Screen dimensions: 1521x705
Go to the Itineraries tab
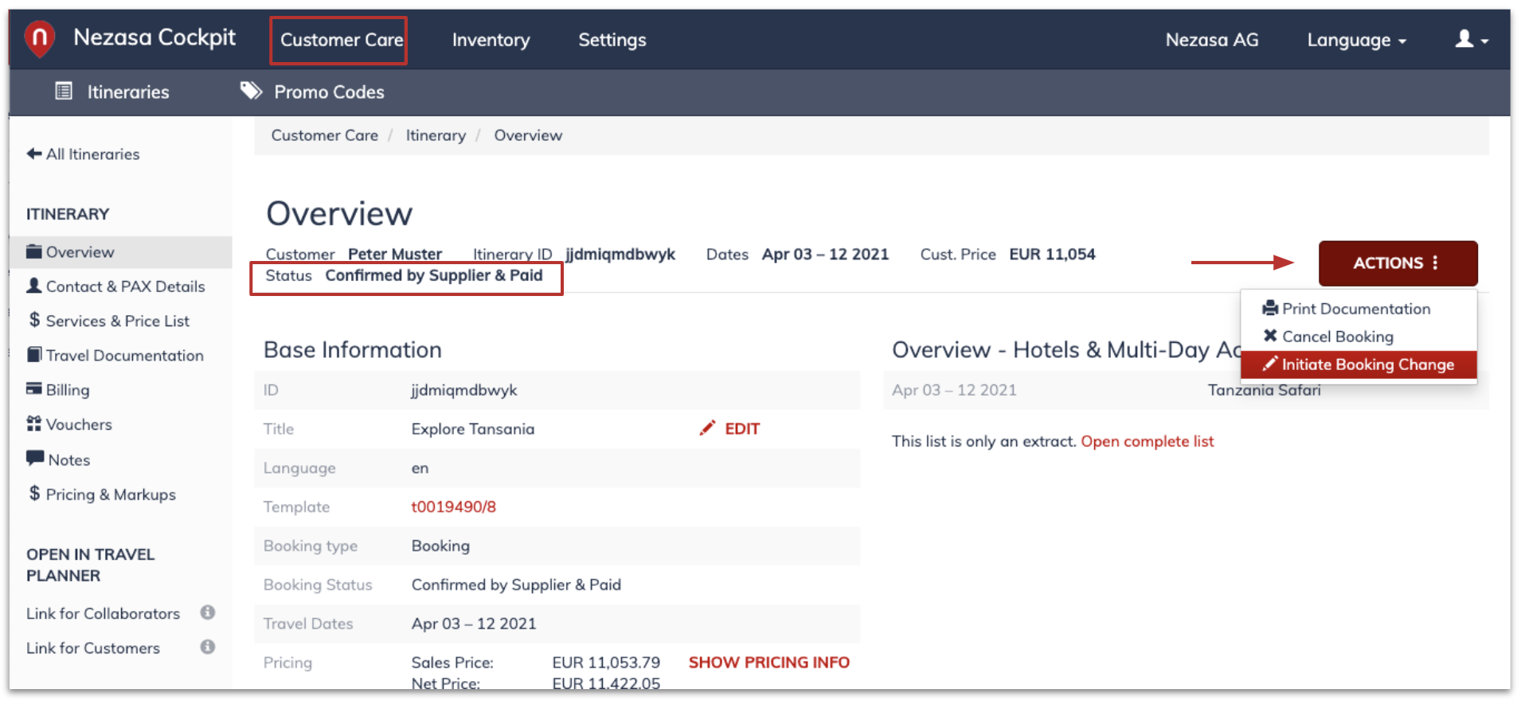128,92
